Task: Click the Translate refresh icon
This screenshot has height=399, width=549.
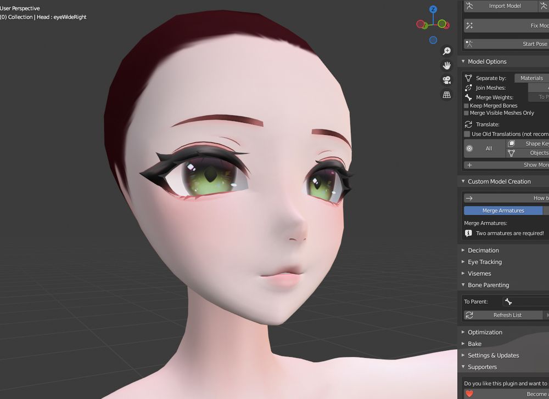Action: pos(468,124)
